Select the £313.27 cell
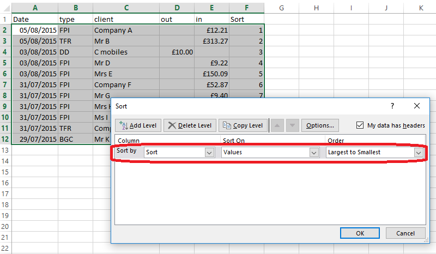436x254 pixels. coord(211,41)
